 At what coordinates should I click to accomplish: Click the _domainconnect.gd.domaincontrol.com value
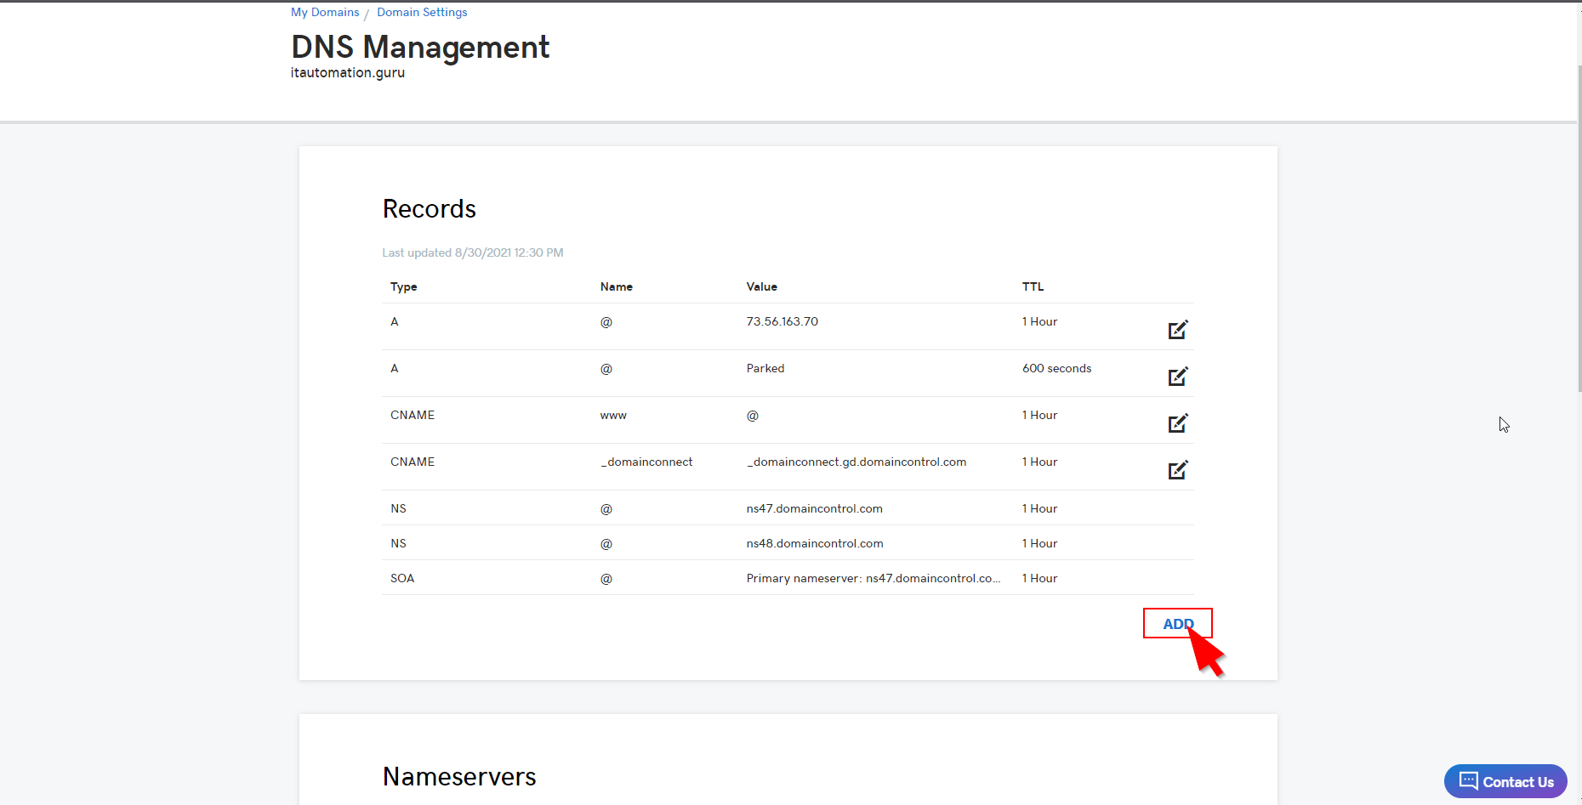(856, 462)
